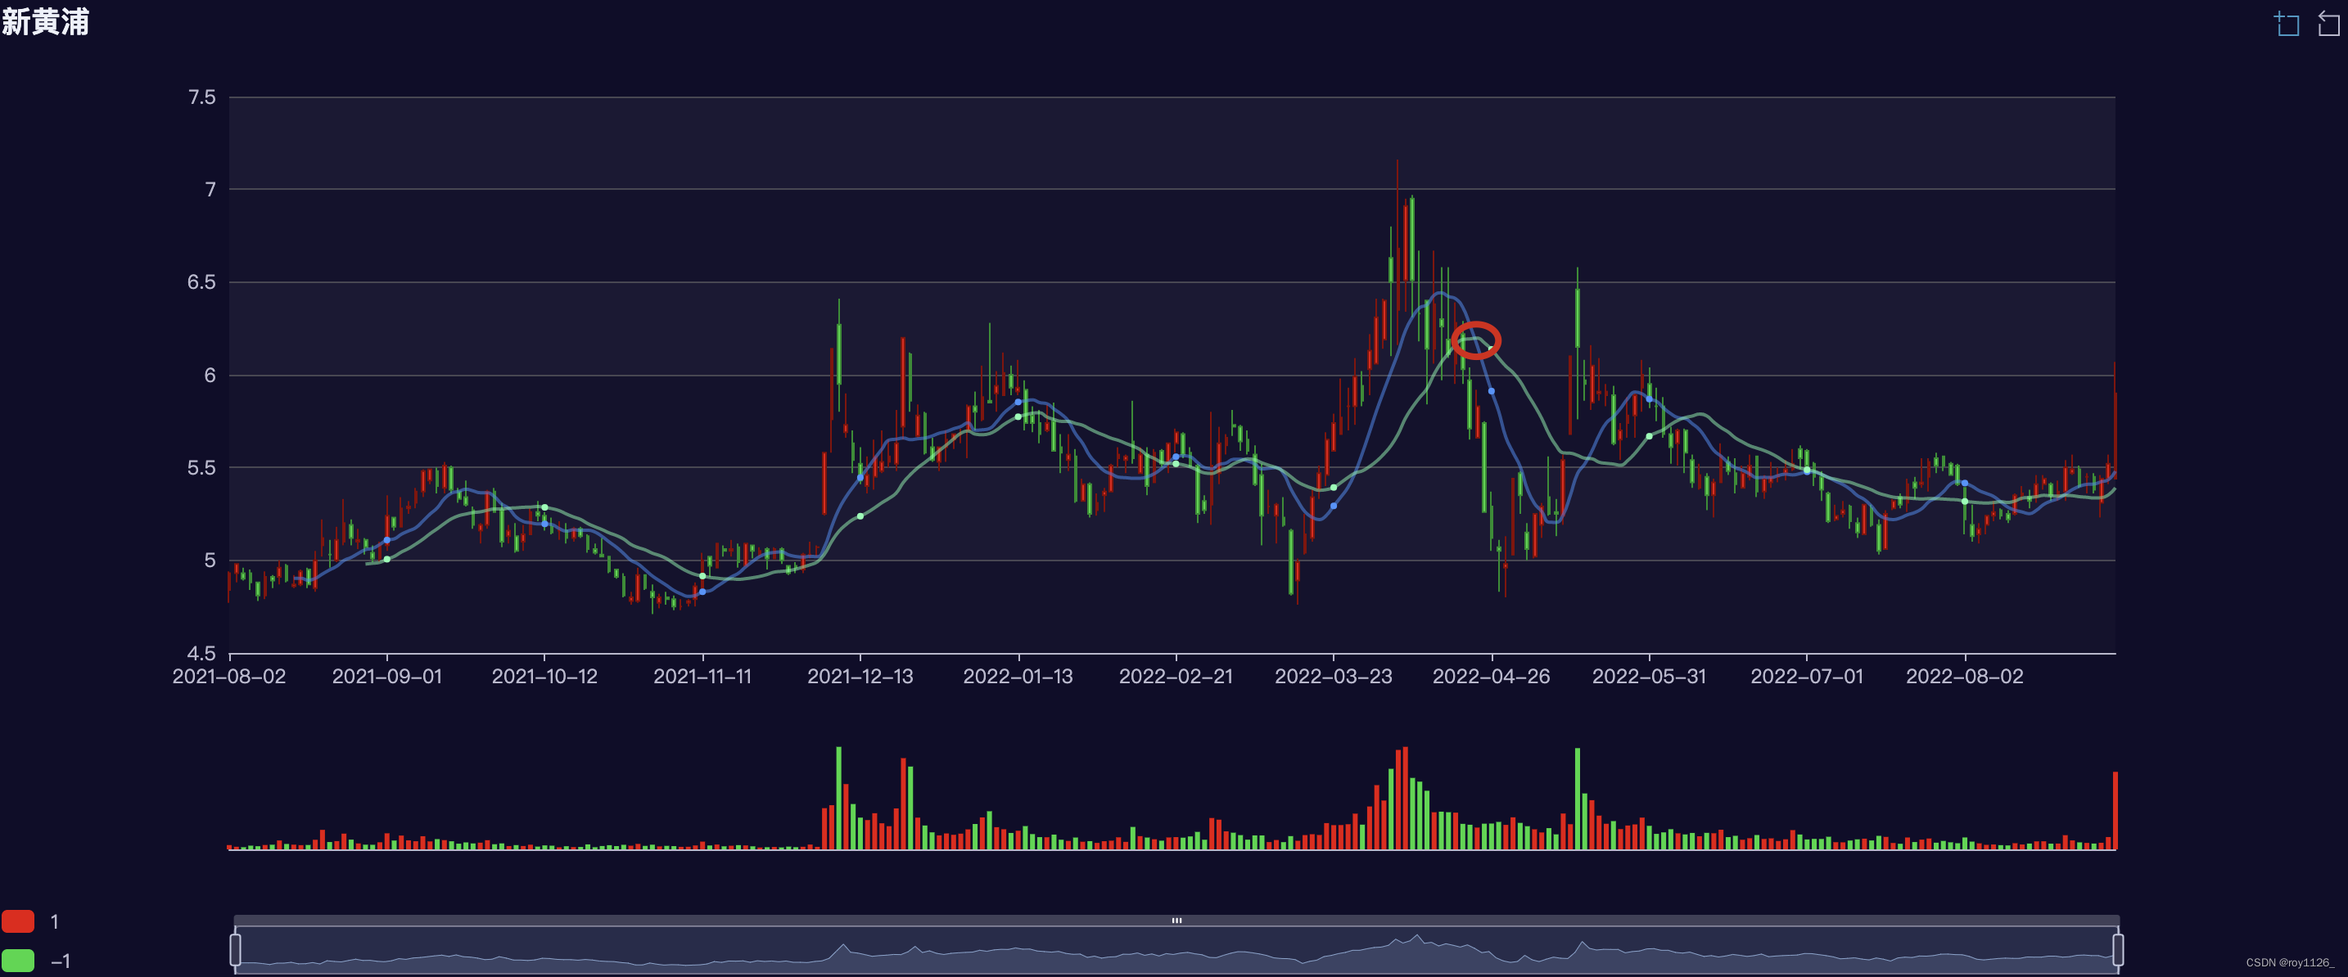Click the x-axis label 2022-02-21
The image size is (2348, 977).
pyautogui.click(x=1176, y=676)
